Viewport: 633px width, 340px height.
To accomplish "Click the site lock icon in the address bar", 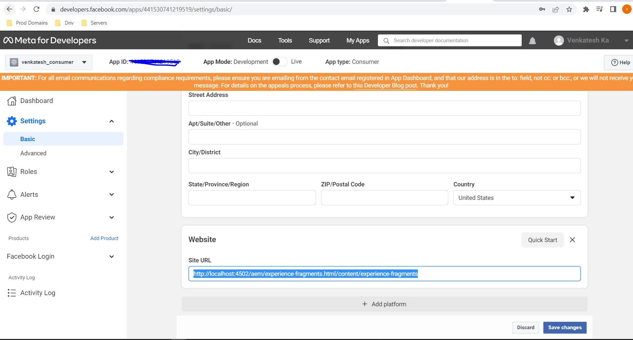I will 53,9.
